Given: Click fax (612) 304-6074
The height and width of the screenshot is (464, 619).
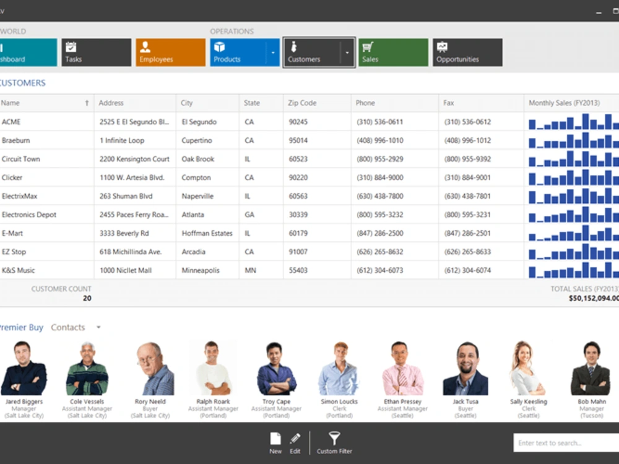Looking at the screenshot, I should pyautogui.click(x=467, y=270).
